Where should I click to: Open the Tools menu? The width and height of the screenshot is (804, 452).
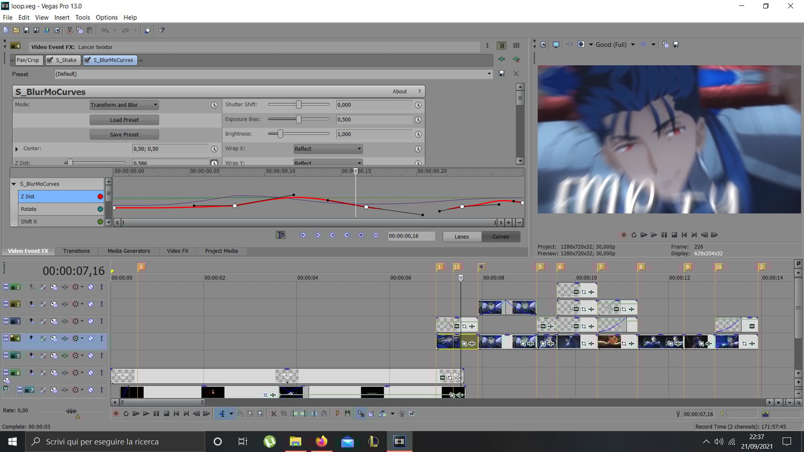point(83,17)
